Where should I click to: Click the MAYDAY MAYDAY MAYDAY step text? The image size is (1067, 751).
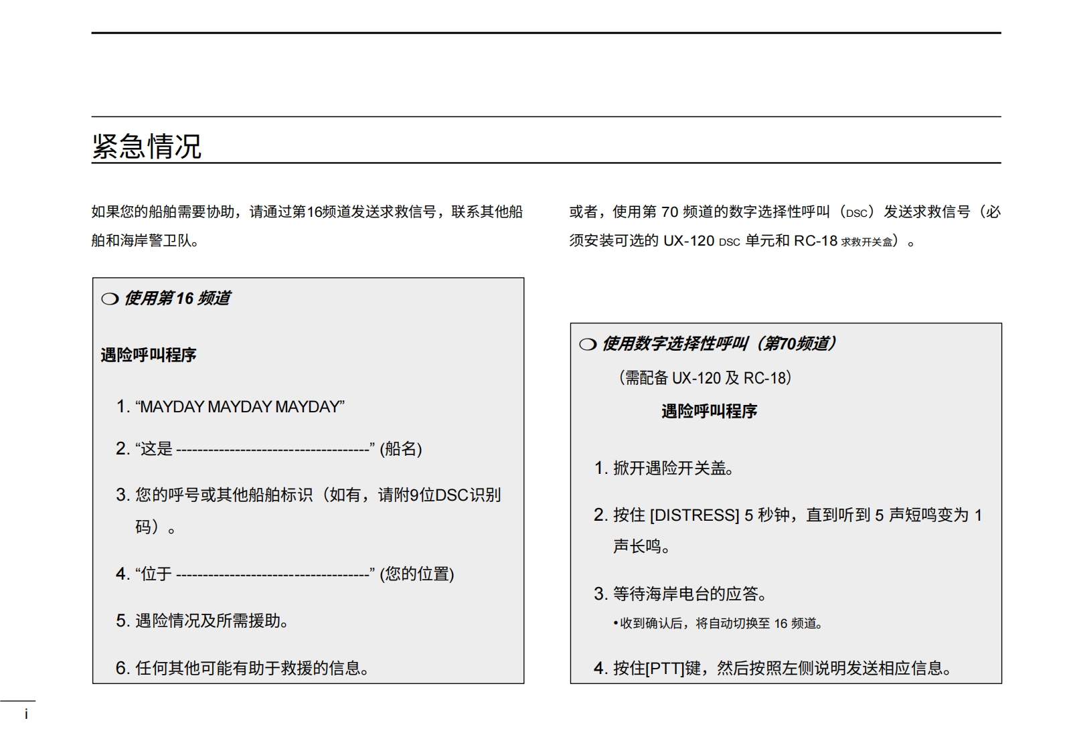[240, 407]
